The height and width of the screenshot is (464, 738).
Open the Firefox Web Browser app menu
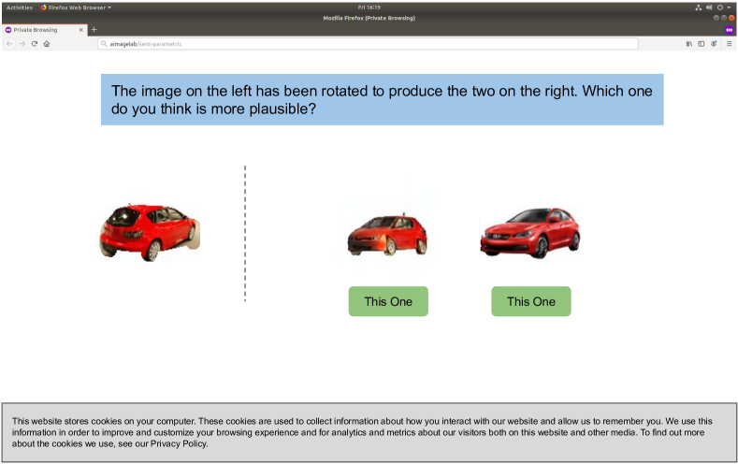76,7
